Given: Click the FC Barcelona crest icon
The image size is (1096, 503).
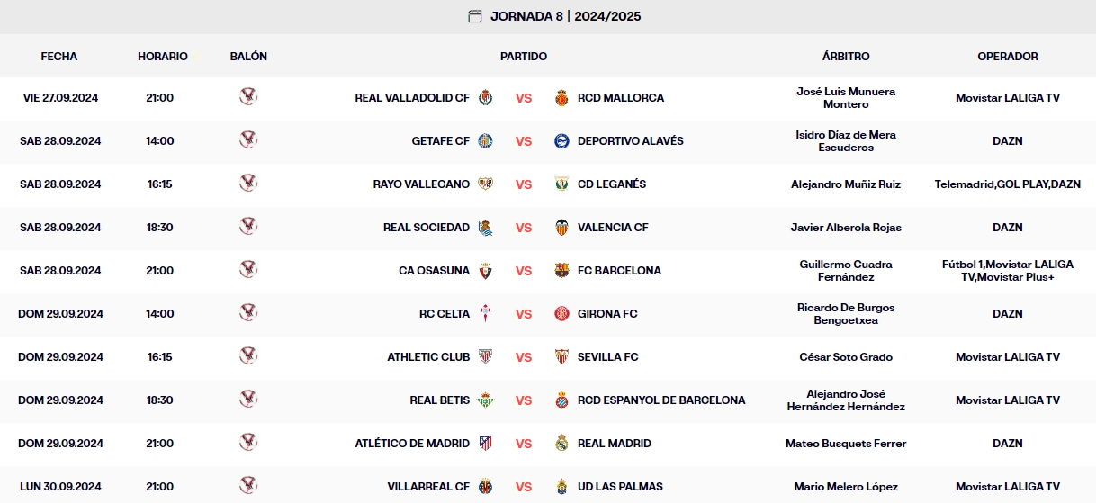Looking at the screenshot, I should click(x=562, y=270).
